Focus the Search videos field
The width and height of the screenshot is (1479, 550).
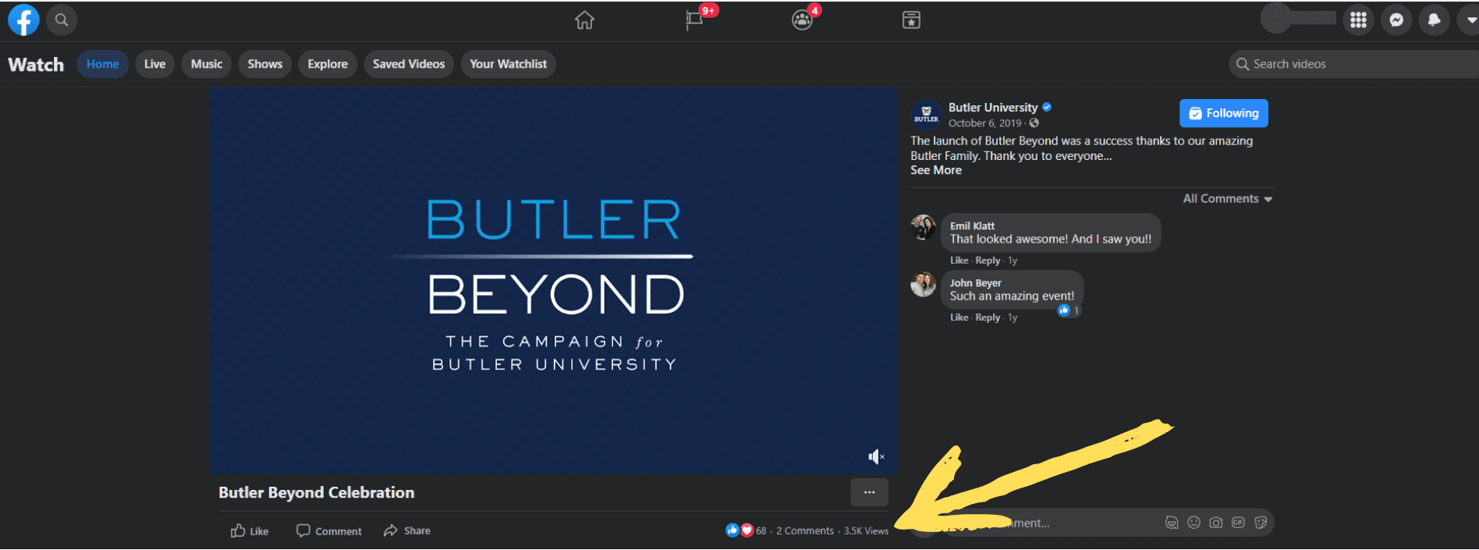1353,64
